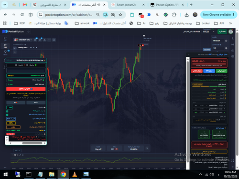
Task: Click the Day off status card
Action: click(x=98, y=148)
